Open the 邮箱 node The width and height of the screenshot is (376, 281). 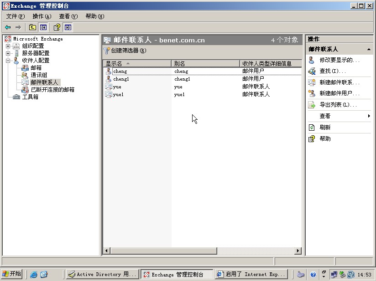pyautogui.click(x=36, y=68)
